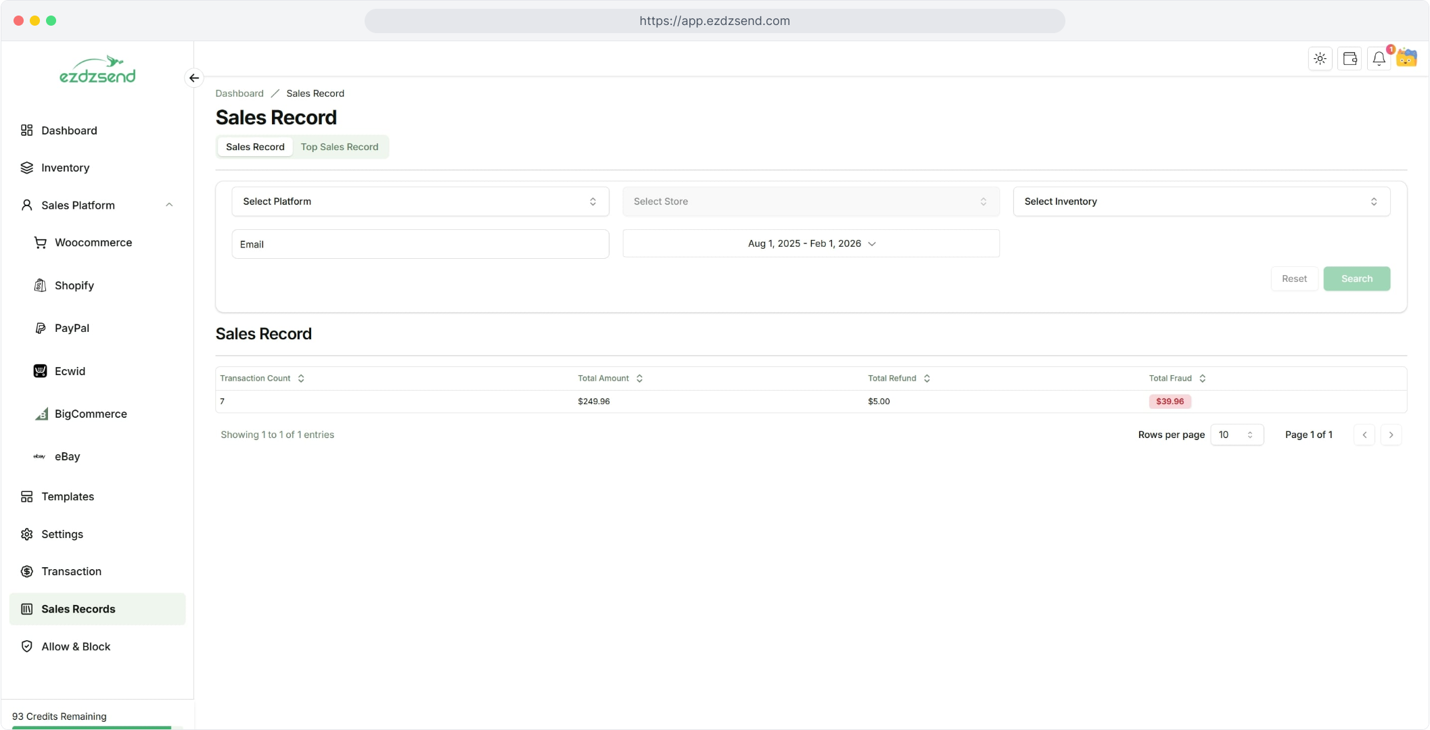Open Allow & Block menu item
The width and height of the screenshot is (1430, 730).
[76, 646]
